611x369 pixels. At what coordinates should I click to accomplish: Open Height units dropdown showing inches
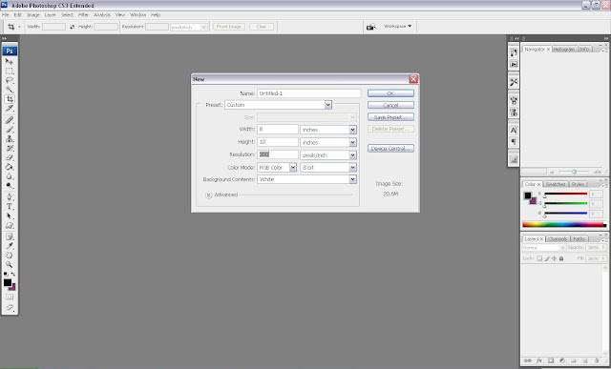[x=328, y=142]
